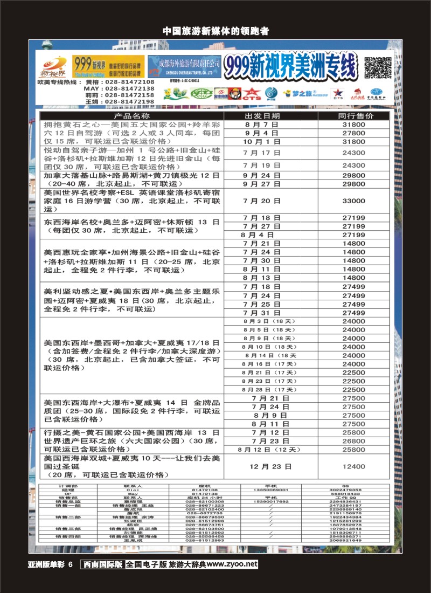
Task: Click the 加拿大落基山脉 product description
Action: [132, 180]
